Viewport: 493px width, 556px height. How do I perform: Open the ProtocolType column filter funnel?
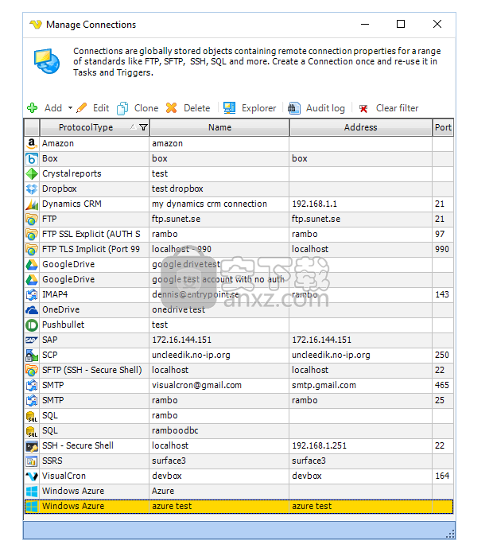144,127
